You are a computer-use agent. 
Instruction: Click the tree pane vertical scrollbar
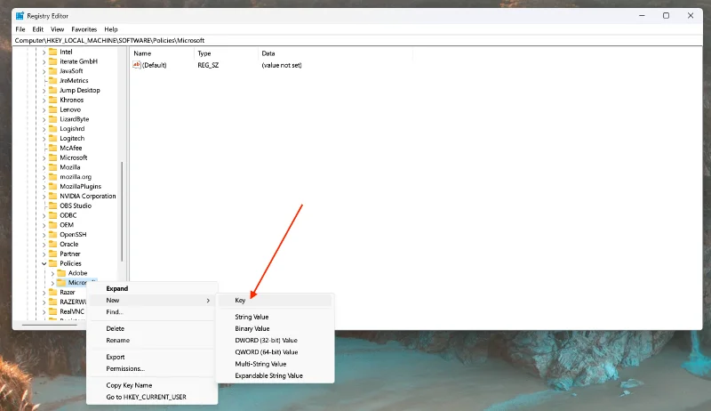122,212
